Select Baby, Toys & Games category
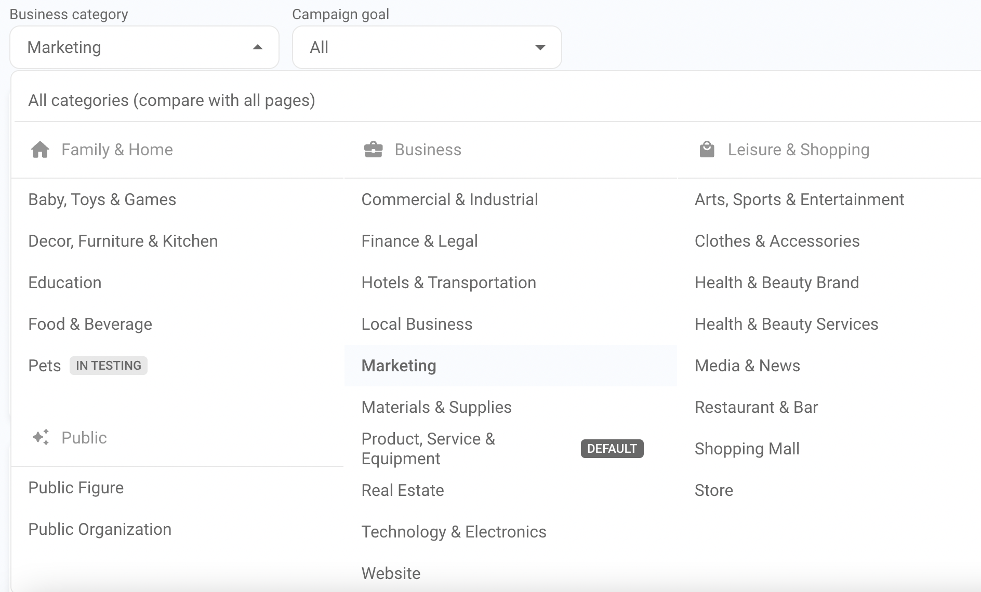 click(x=102, y=199)
